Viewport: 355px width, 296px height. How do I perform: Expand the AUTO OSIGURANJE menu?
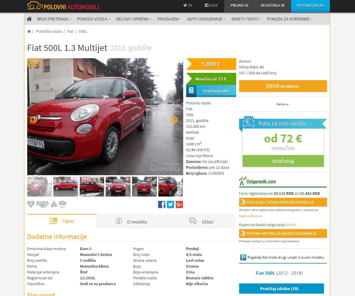pos(206,19)
